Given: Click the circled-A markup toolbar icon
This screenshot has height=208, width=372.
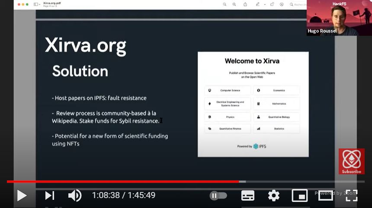Looking at the screenshot, I should (x=282, y=4).
